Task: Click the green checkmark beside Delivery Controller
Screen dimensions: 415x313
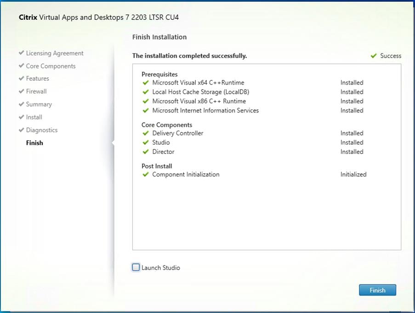Action: pyautogui.click(x=146, y=133)
